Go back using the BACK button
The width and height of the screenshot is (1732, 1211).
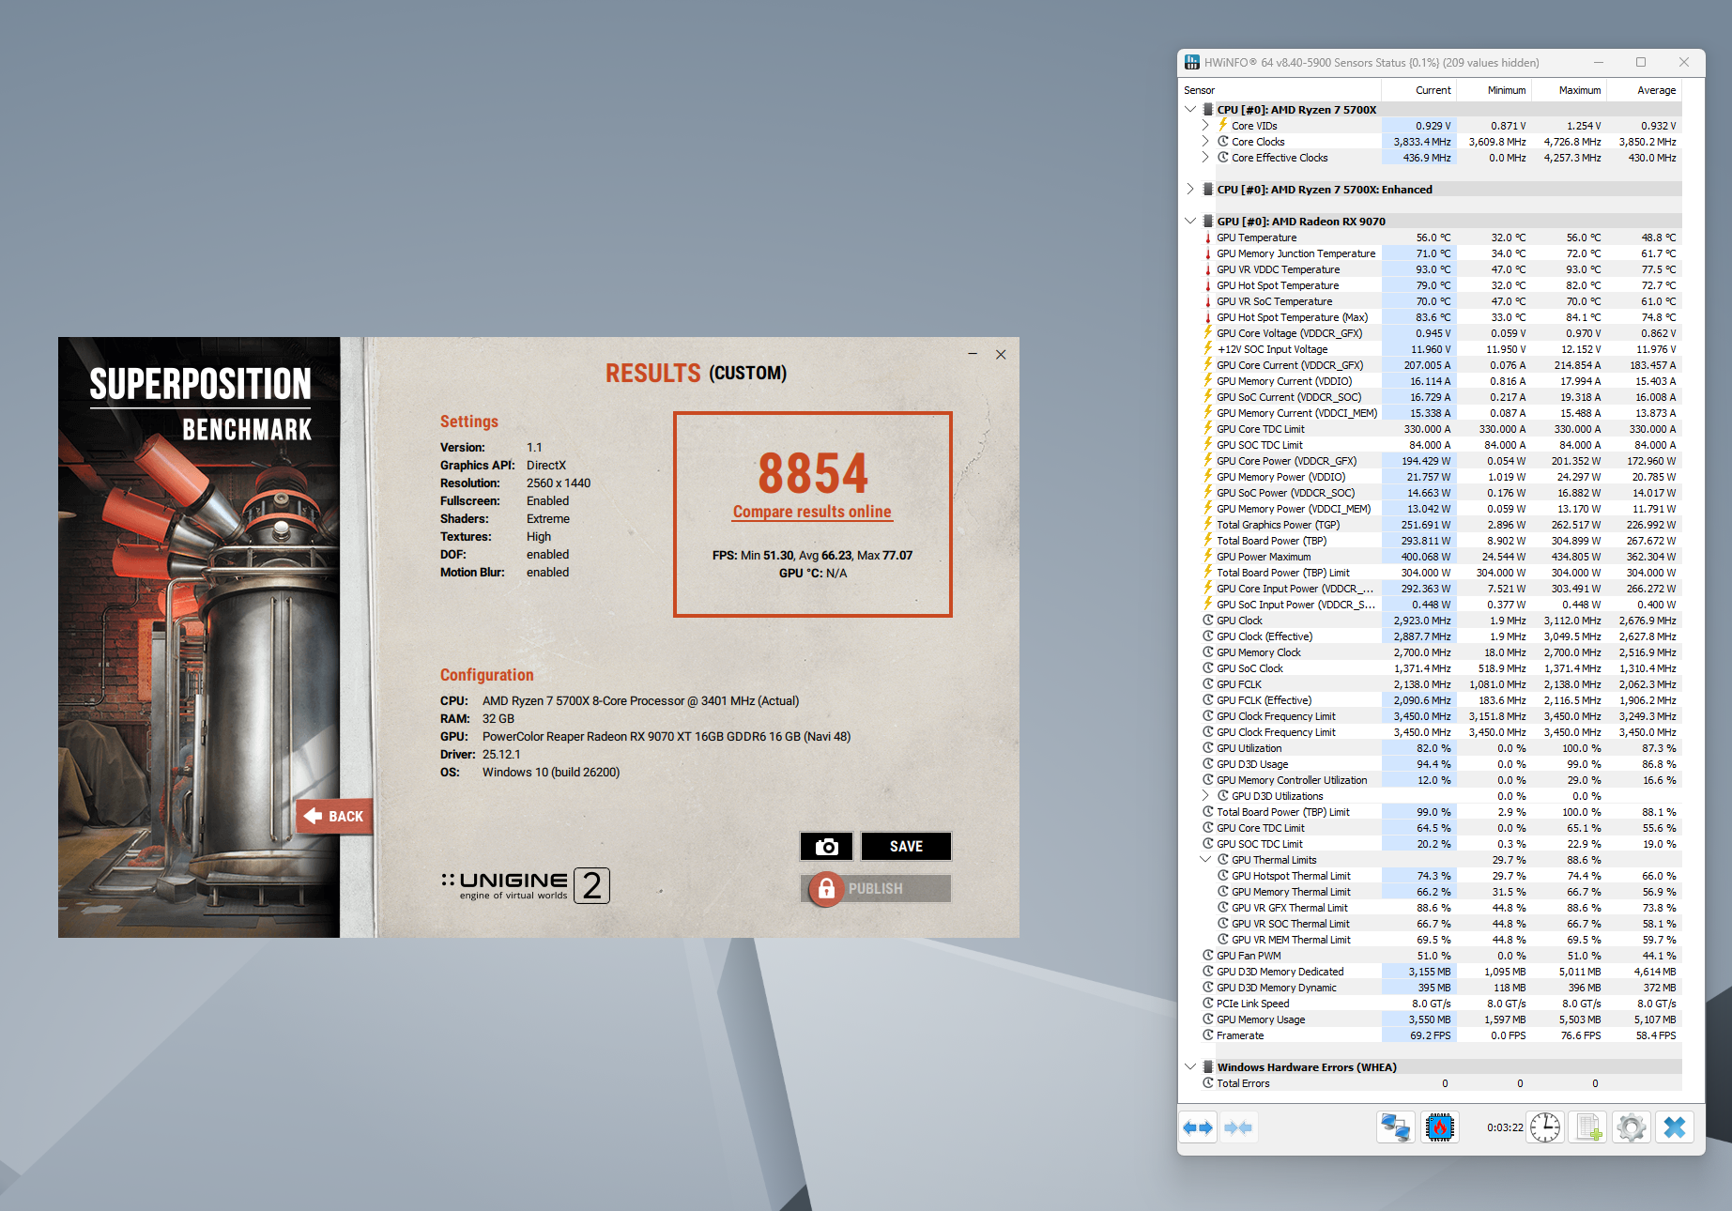point(335,816)
